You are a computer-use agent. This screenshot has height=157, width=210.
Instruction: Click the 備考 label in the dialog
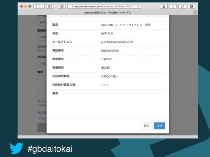(55, 93)
